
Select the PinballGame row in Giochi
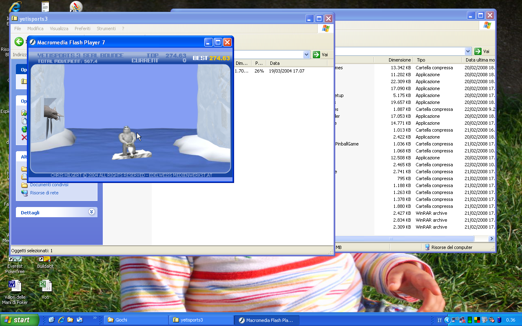[x=414, y=144]
